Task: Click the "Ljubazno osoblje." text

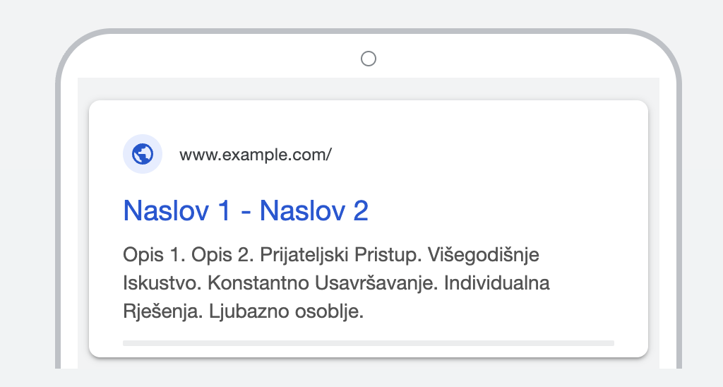Action: pos(286,311)
